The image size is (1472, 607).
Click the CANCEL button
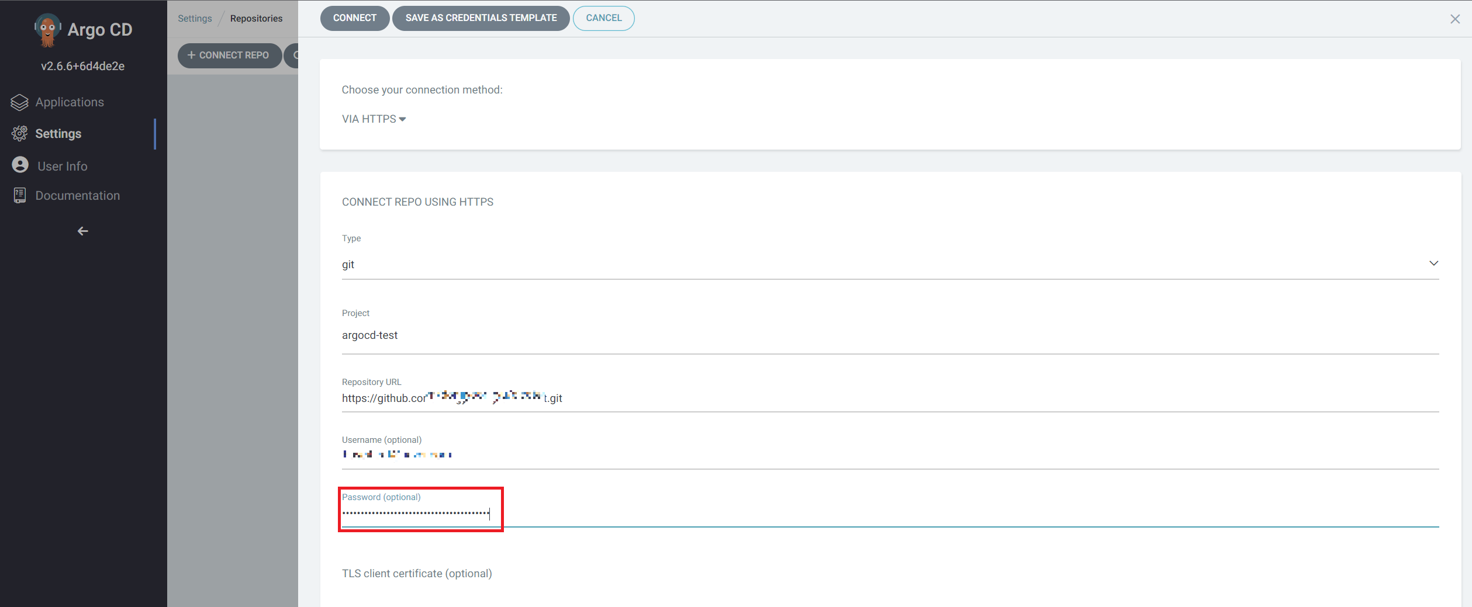click(604, 18)
